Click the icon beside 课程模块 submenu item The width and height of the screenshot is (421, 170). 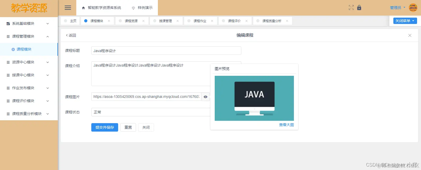(x=13, y=49)
